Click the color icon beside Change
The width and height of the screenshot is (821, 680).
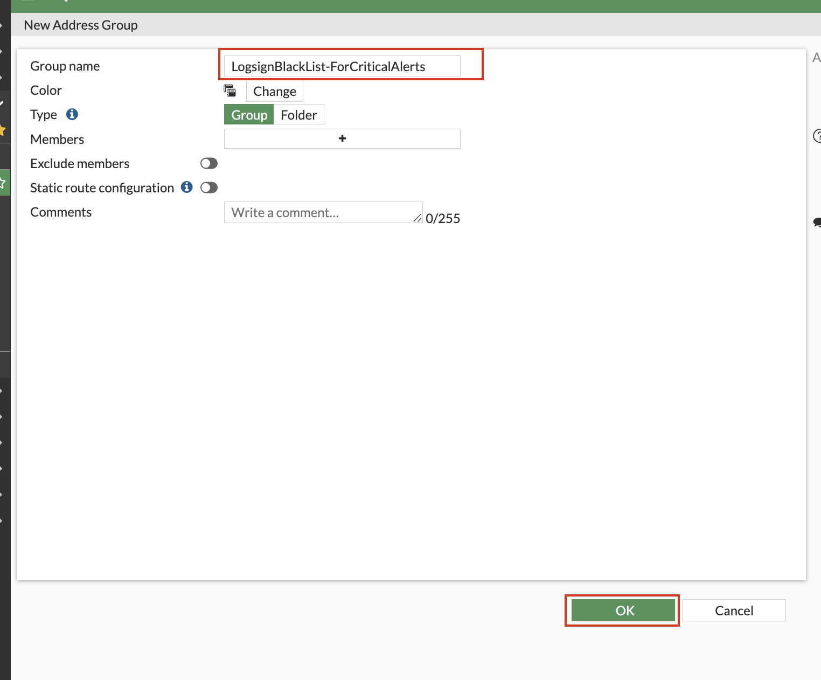(230, 91)
